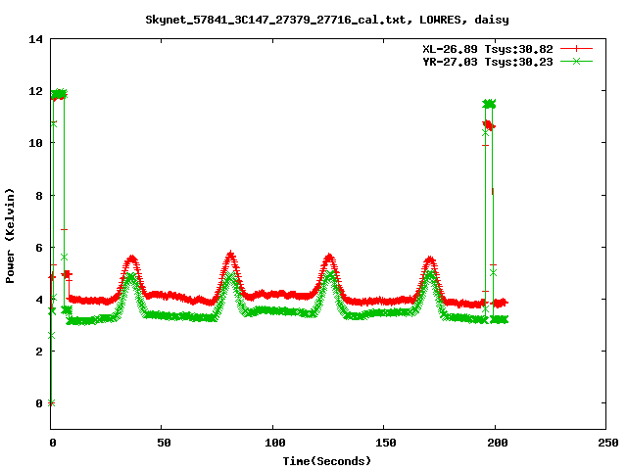Click the green YR legend line sample

pos(576,61)
